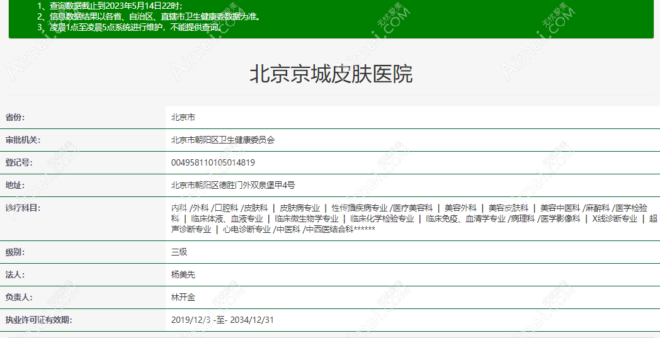Screen dimensions: 660x338
Task: Click the 诊疗科目 label
Action: (23, 208)
